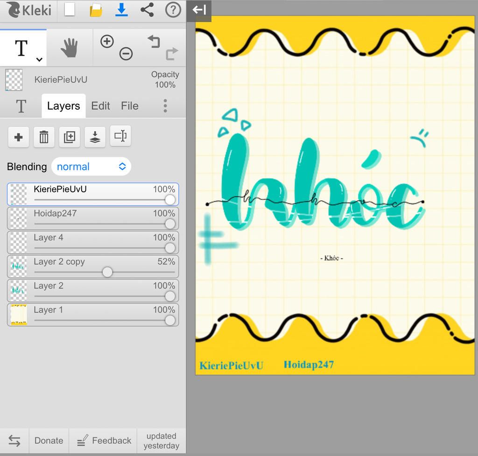478x456 pixels.
Task: Click the 52% value of Layer 2 copy
Action: (x=166, y=261)
